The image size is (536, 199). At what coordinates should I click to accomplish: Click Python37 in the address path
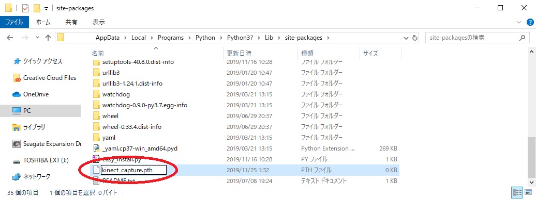(x=240, y=38)
